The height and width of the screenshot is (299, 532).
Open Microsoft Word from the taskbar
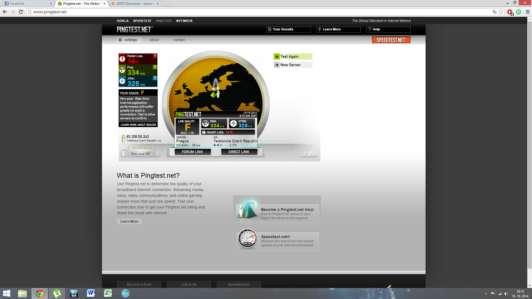coord(91,293)
